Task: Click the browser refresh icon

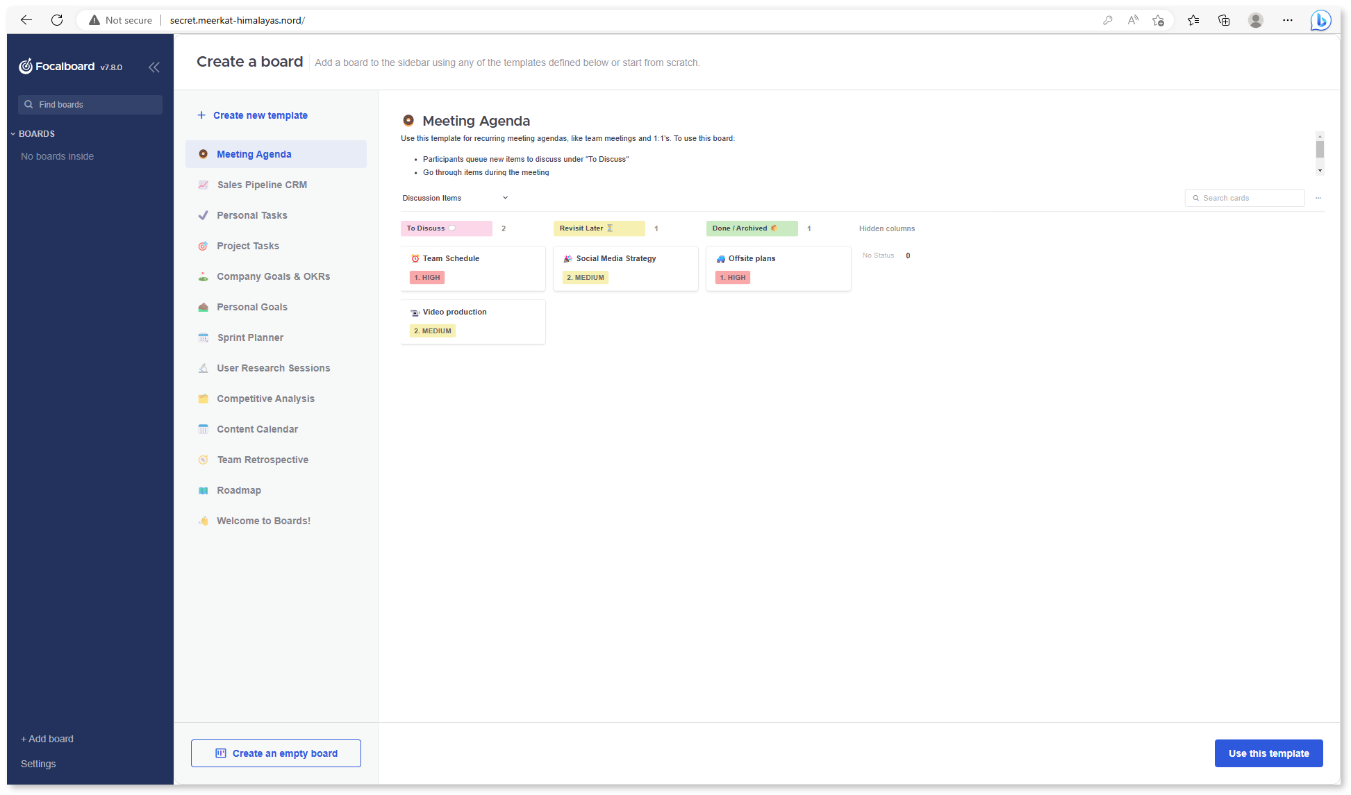Action: [x=57, y=20]
